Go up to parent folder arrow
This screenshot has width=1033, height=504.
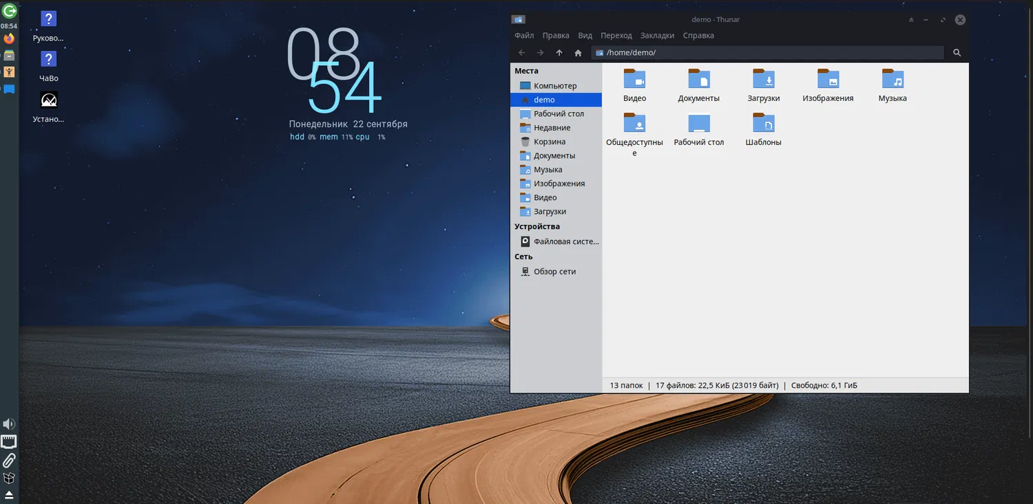pyautogui.click(x=559, y=53)
